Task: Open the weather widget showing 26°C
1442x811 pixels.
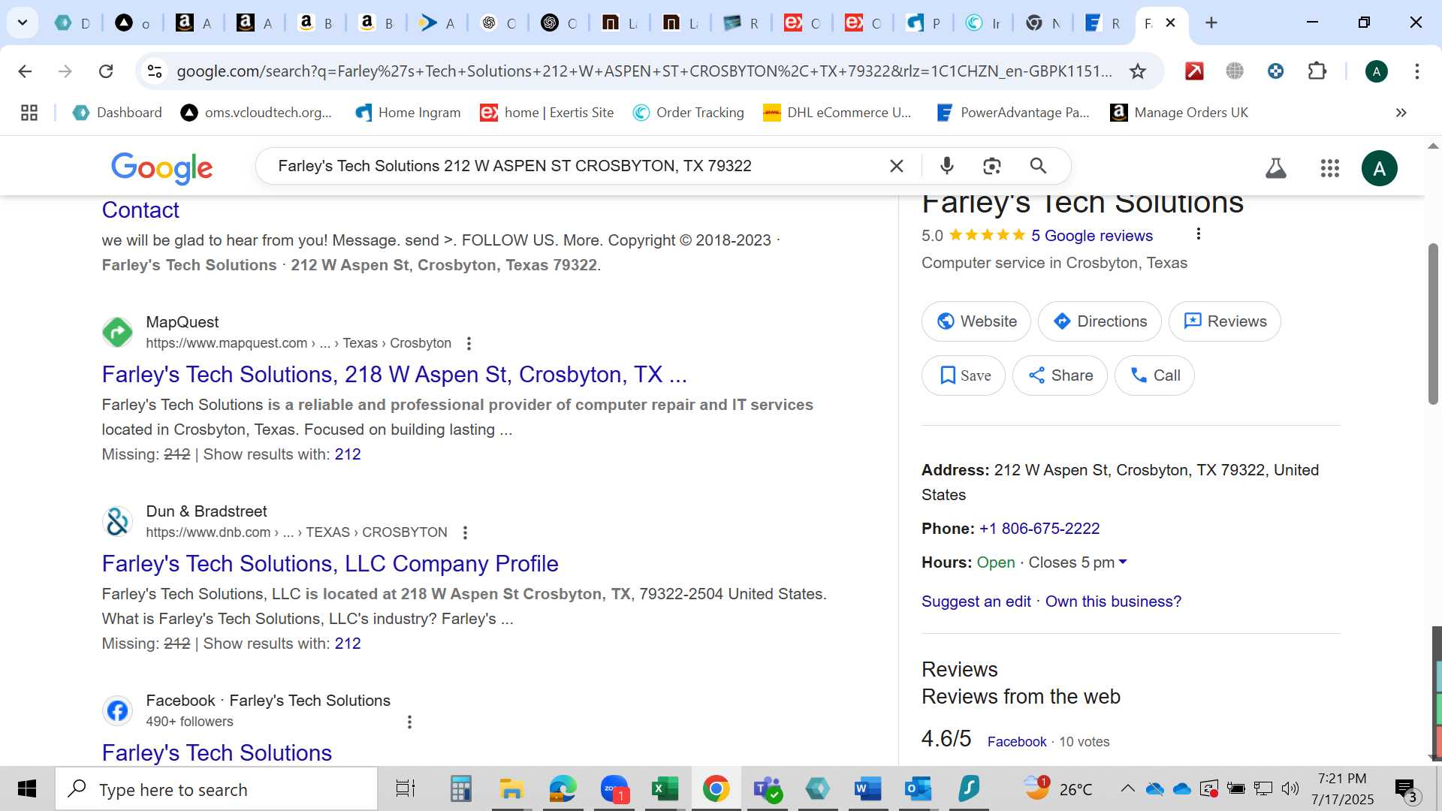Action: point(1059,789)
